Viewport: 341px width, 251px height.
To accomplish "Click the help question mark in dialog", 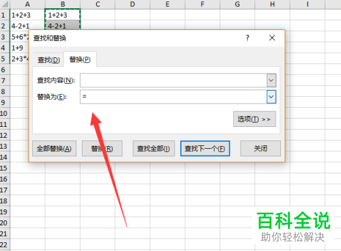I will pos(248,38).
